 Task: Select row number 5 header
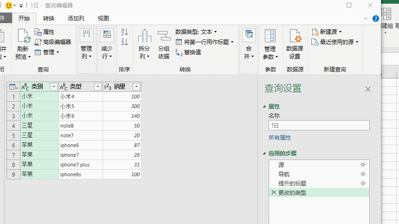tap(13, 135)
